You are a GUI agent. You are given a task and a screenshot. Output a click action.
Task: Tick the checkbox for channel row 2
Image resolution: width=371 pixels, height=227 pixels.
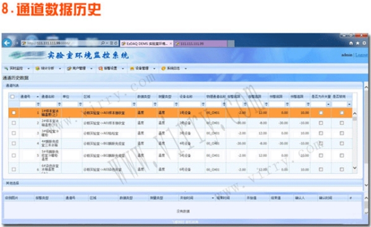(14, 123)
